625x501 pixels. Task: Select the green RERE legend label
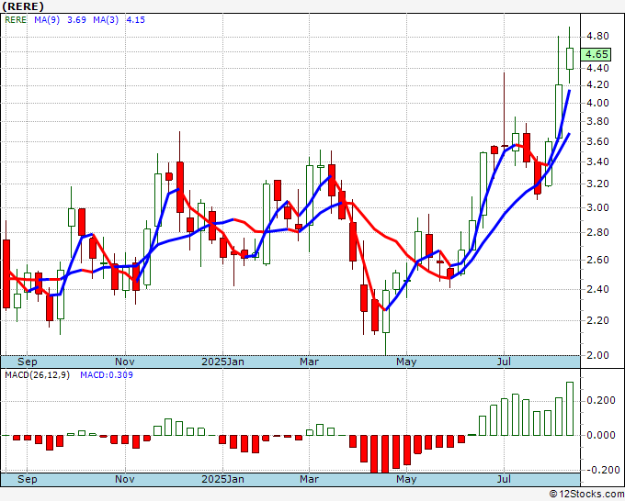(x=16, y=20)
